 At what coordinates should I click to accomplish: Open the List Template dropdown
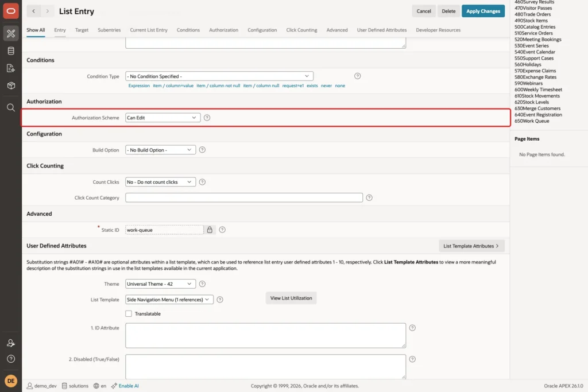[x=169, y=300]
